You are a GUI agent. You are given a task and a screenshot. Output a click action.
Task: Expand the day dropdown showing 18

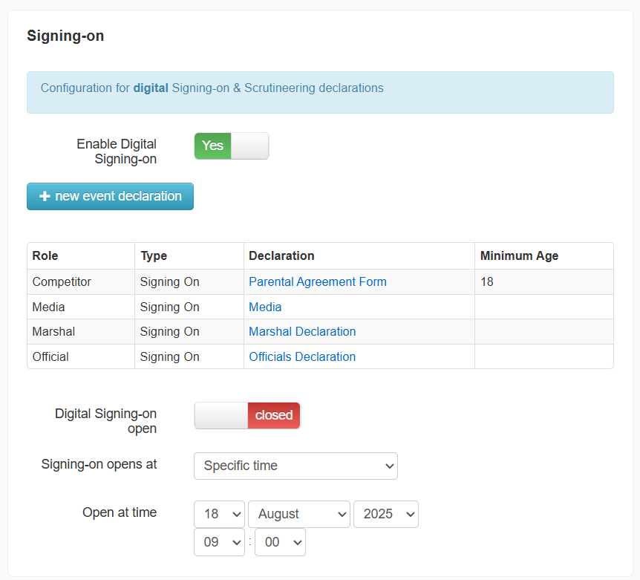(219, 514)
